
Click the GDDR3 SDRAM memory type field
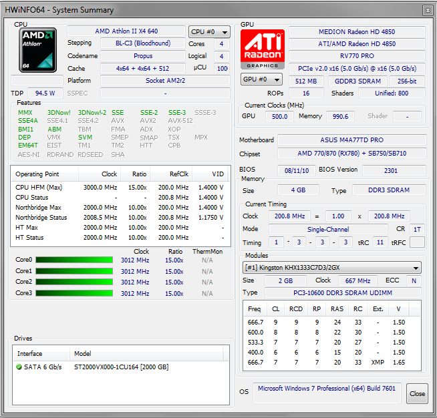click(357, 81)
